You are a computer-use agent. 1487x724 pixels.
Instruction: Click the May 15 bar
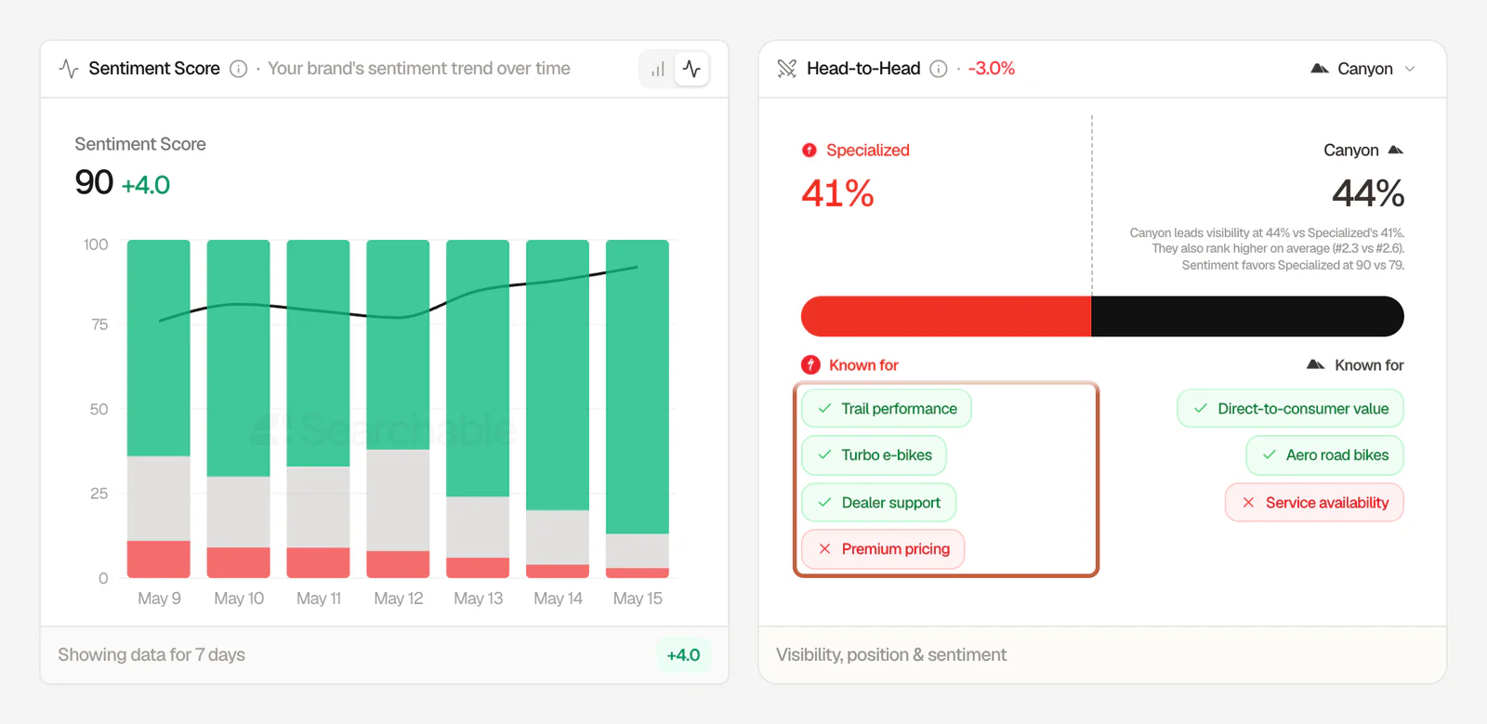point(638,409)
